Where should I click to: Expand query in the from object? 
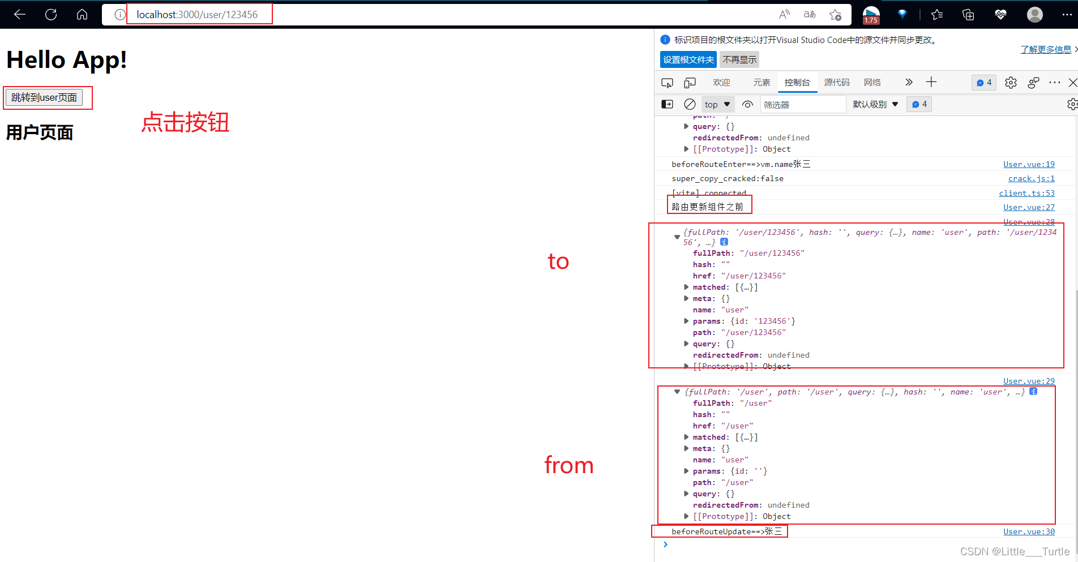tap(686, 494)
